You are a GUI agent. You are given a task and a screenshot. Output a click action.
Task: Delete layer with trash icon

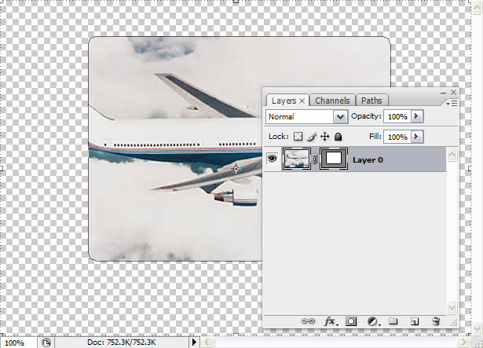point(436,321)
